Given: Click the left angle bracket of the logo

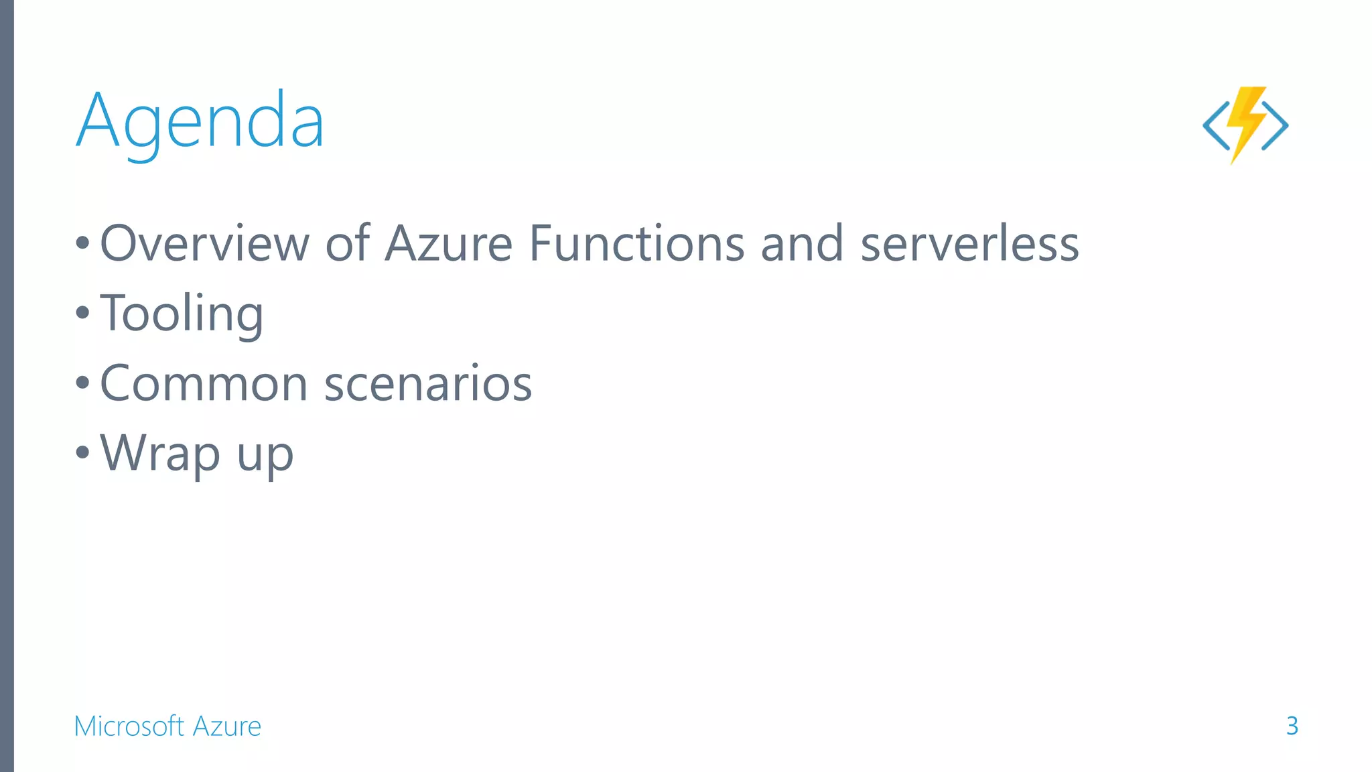Looking at the screenshot, I should click(x=1216, y=125).
